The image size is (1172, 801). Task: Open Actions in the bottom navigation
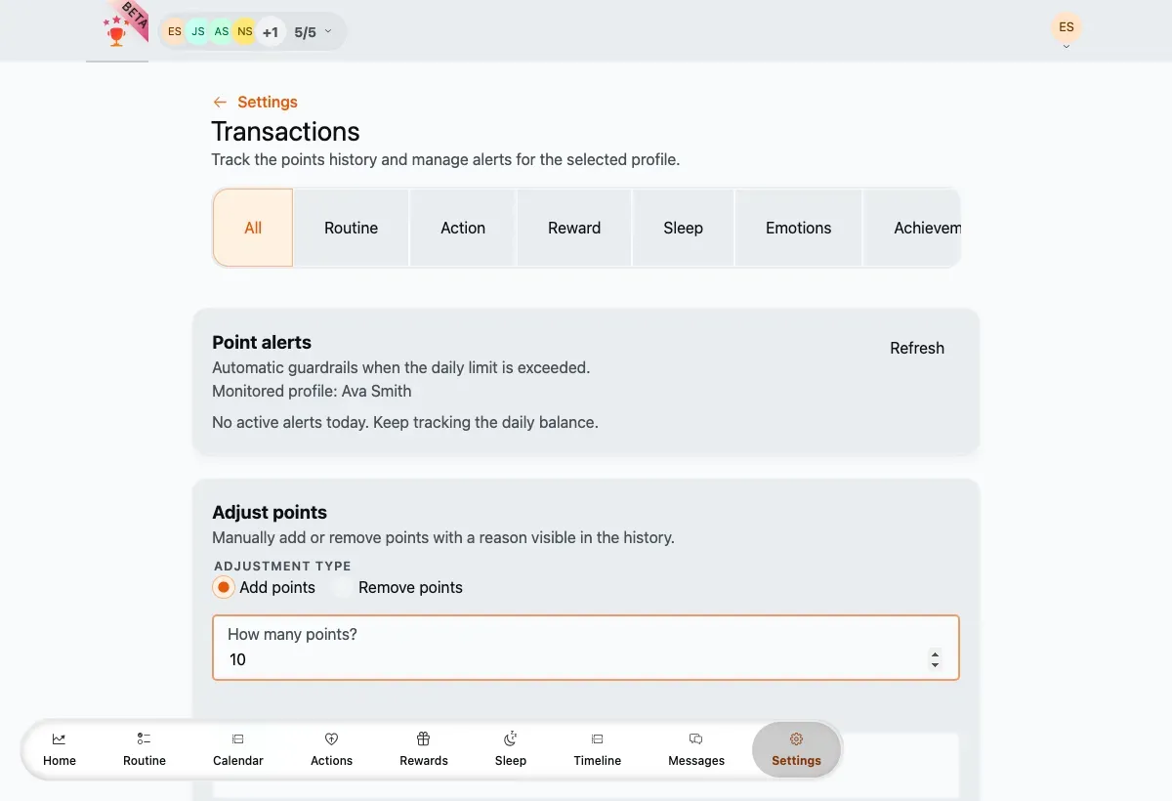click(x=331, y=749)
